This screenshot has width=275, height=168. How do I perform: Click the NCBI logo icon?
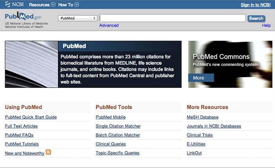click(7, 4)
